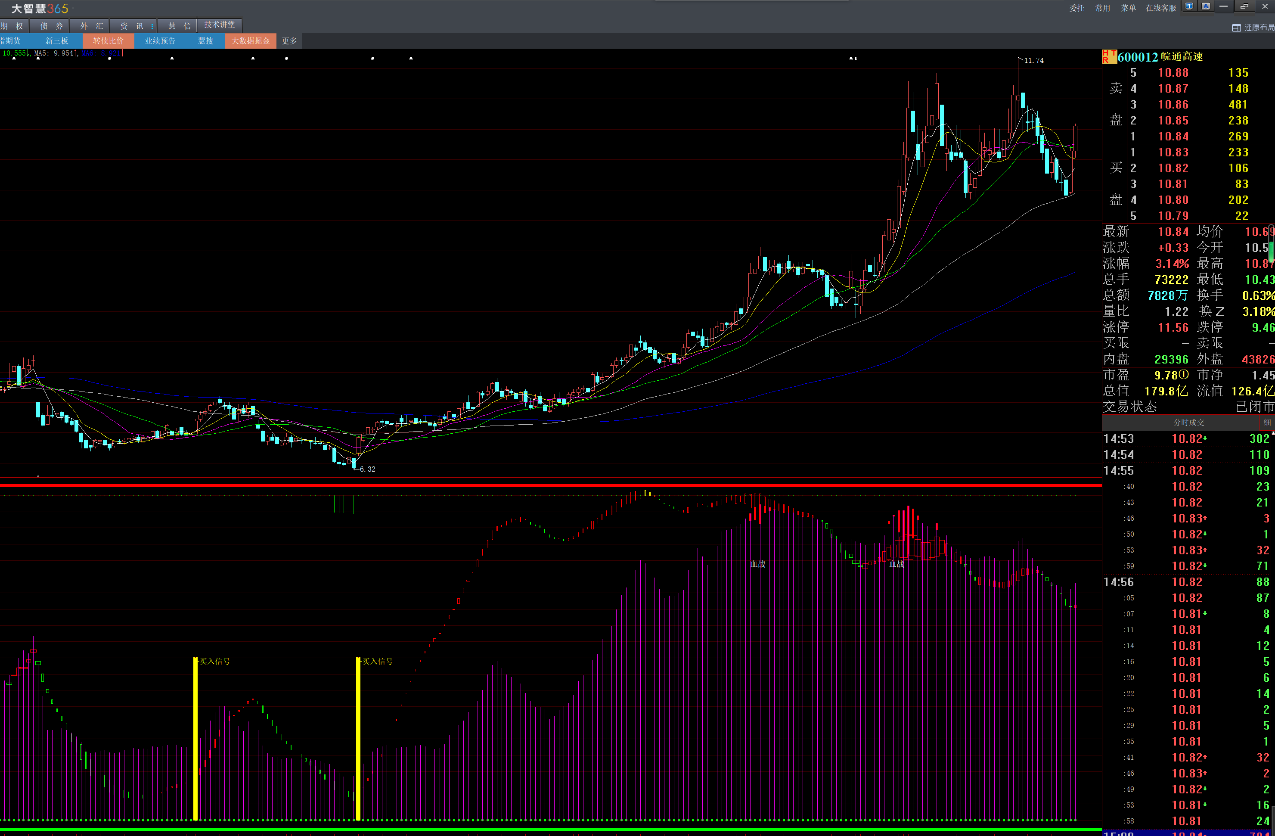Select the 大数据掘金 sub-tab
Image resolution: width=1275 pixels, height=836 pixels.
251,41
